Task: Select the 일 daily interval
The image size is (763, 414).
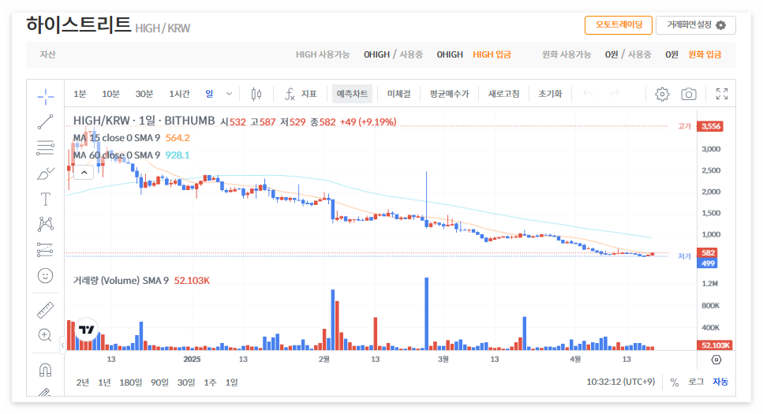Action: (x=209, y=94)
